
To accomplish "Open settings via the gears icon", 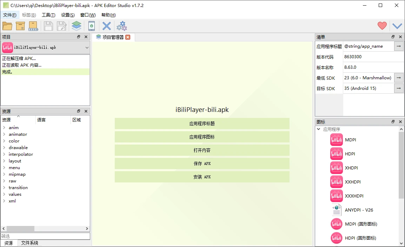I will 122,26.
